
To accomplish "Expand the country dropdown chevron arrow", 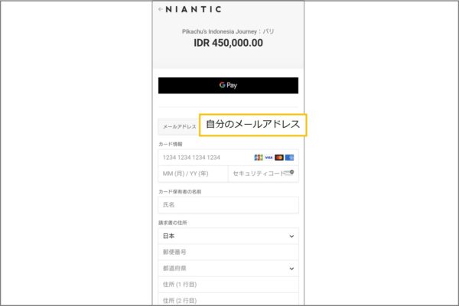I will [291, 236].
